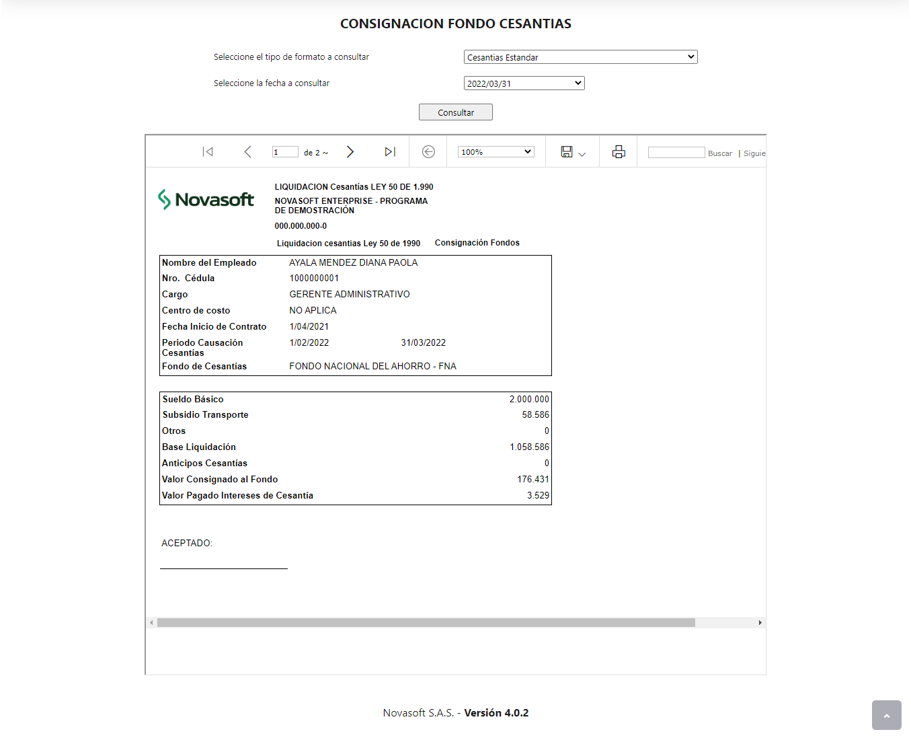911x740 pixels.
Task: Select the GERENTE ADMINISTRATIVO cargo value
Action: click(x=350, y=294)
